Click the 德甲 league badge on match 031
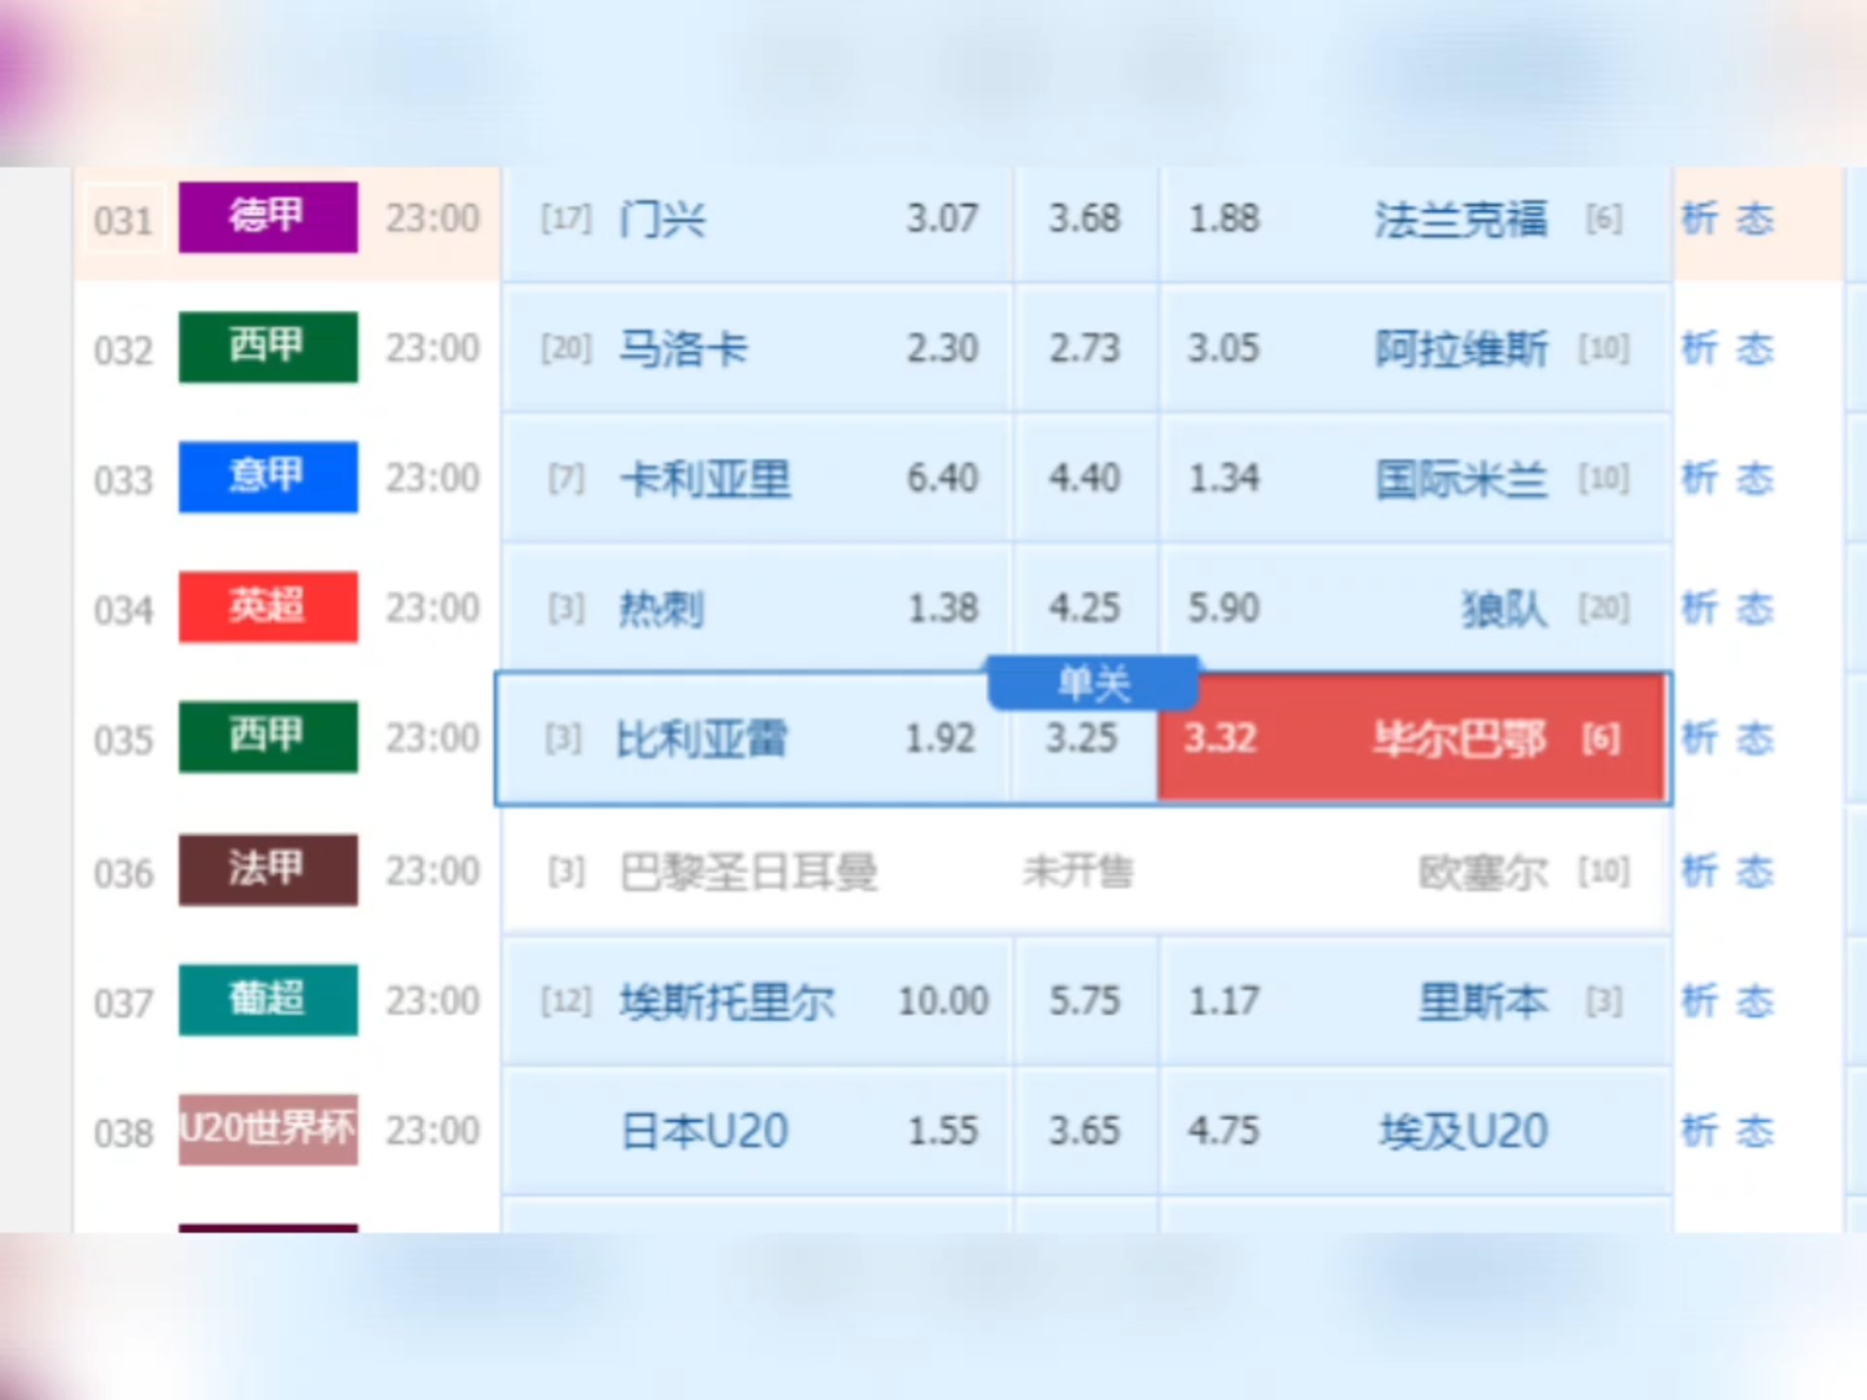The image size is (1867, 1400). click(267, 218)
